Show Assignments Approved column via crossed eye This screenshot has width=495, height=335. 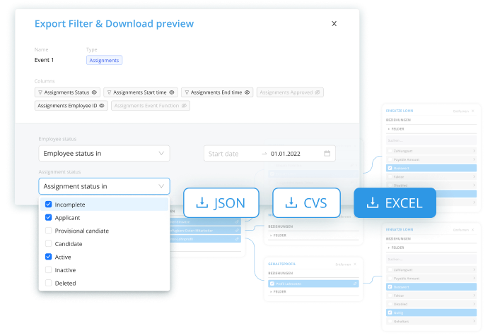coord(318,92)
